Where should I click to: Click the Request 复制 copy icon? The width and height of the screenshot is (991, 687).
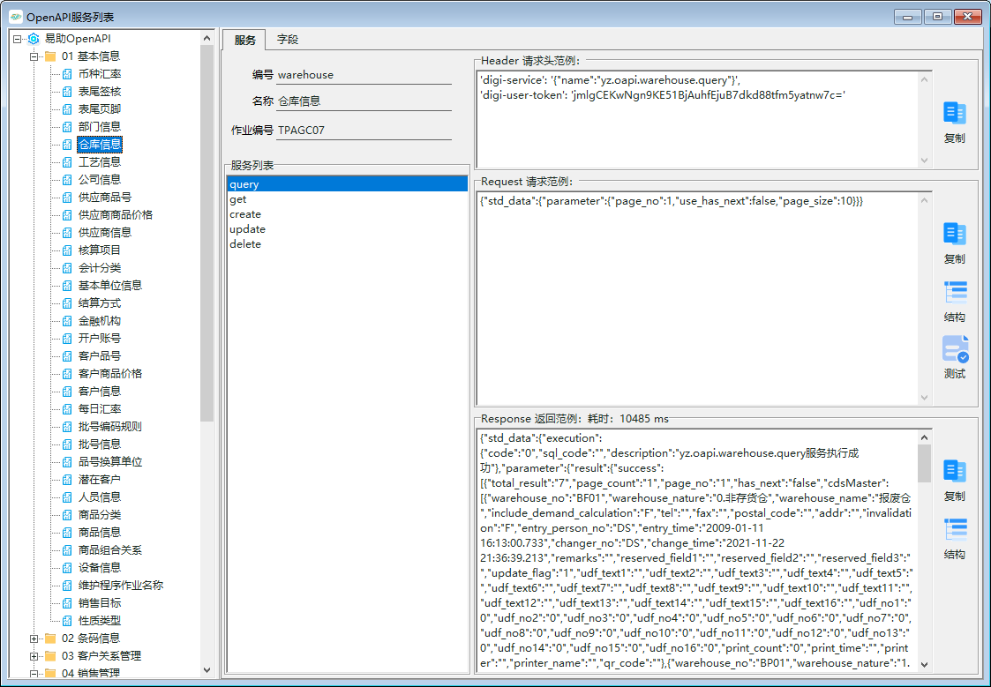click(x=954, y=234)
